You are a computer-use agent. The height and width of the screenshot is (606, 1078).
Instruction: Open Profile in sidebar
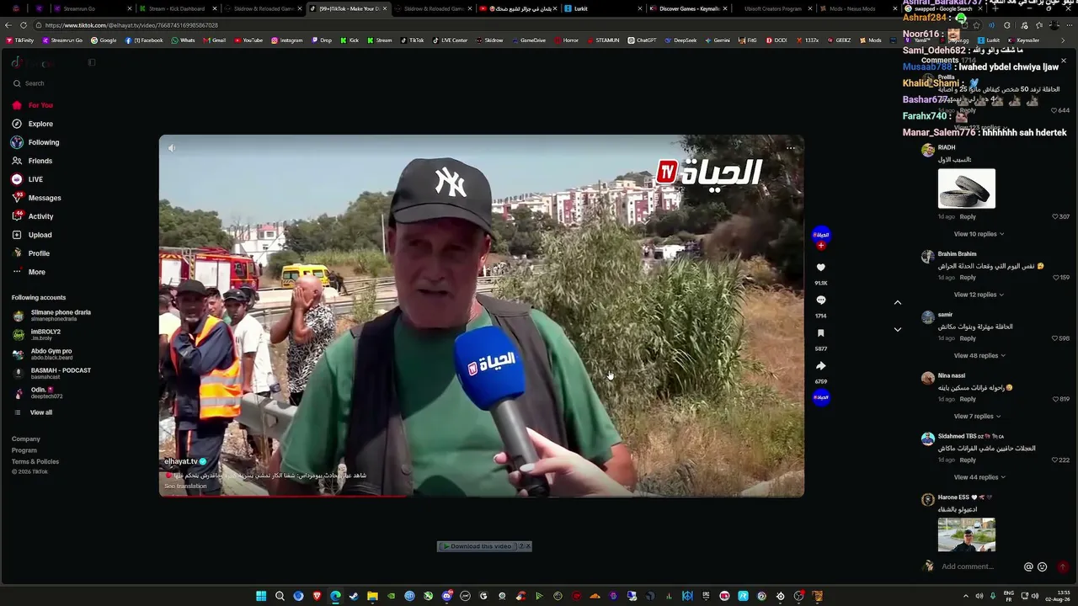tap(30, 253)
